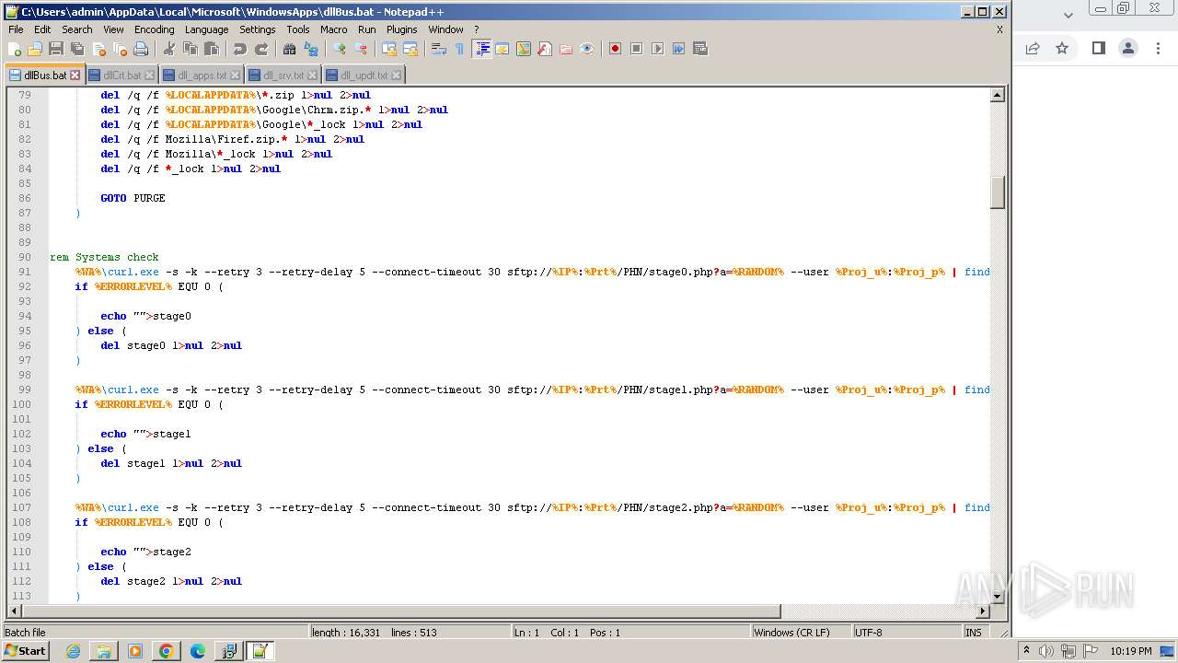The width and height of the screenshot is (1178, 663).
Task: Click the Stop Recording macro icon
Action: tap(636, 49)
